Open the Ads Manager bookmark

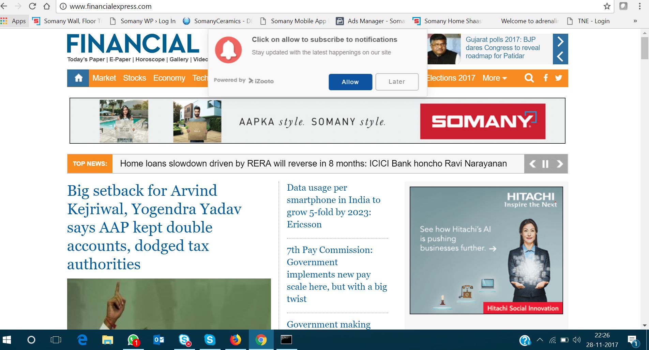(371, 21)
